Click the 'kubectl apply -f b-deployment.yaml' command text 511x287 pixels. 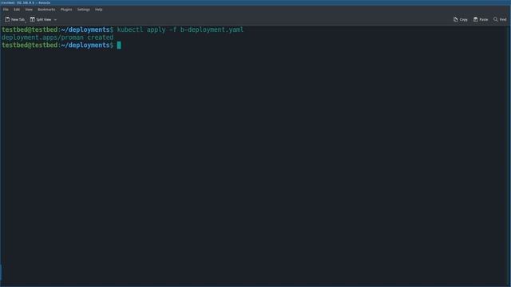[x=180, y=29]
